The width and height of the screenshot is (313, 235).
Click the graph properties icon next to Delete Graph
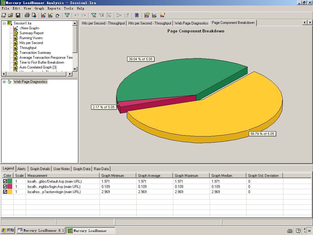tap(57, 15)
